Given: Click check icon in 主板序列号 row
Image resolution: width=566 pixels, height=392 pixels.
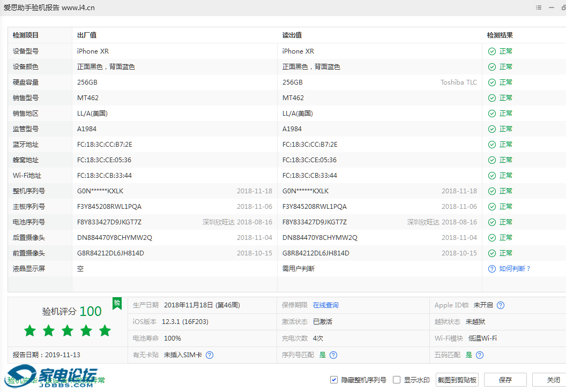Looking at the screenshot, I should tap(491, 207).
